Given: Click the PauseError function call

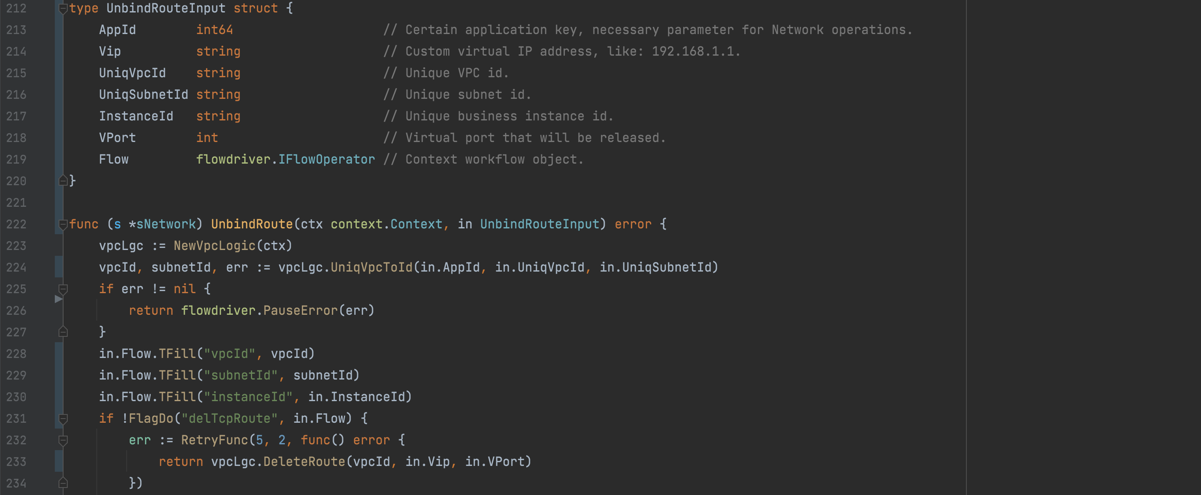Looking at the screenshot, I should (300, 311).
